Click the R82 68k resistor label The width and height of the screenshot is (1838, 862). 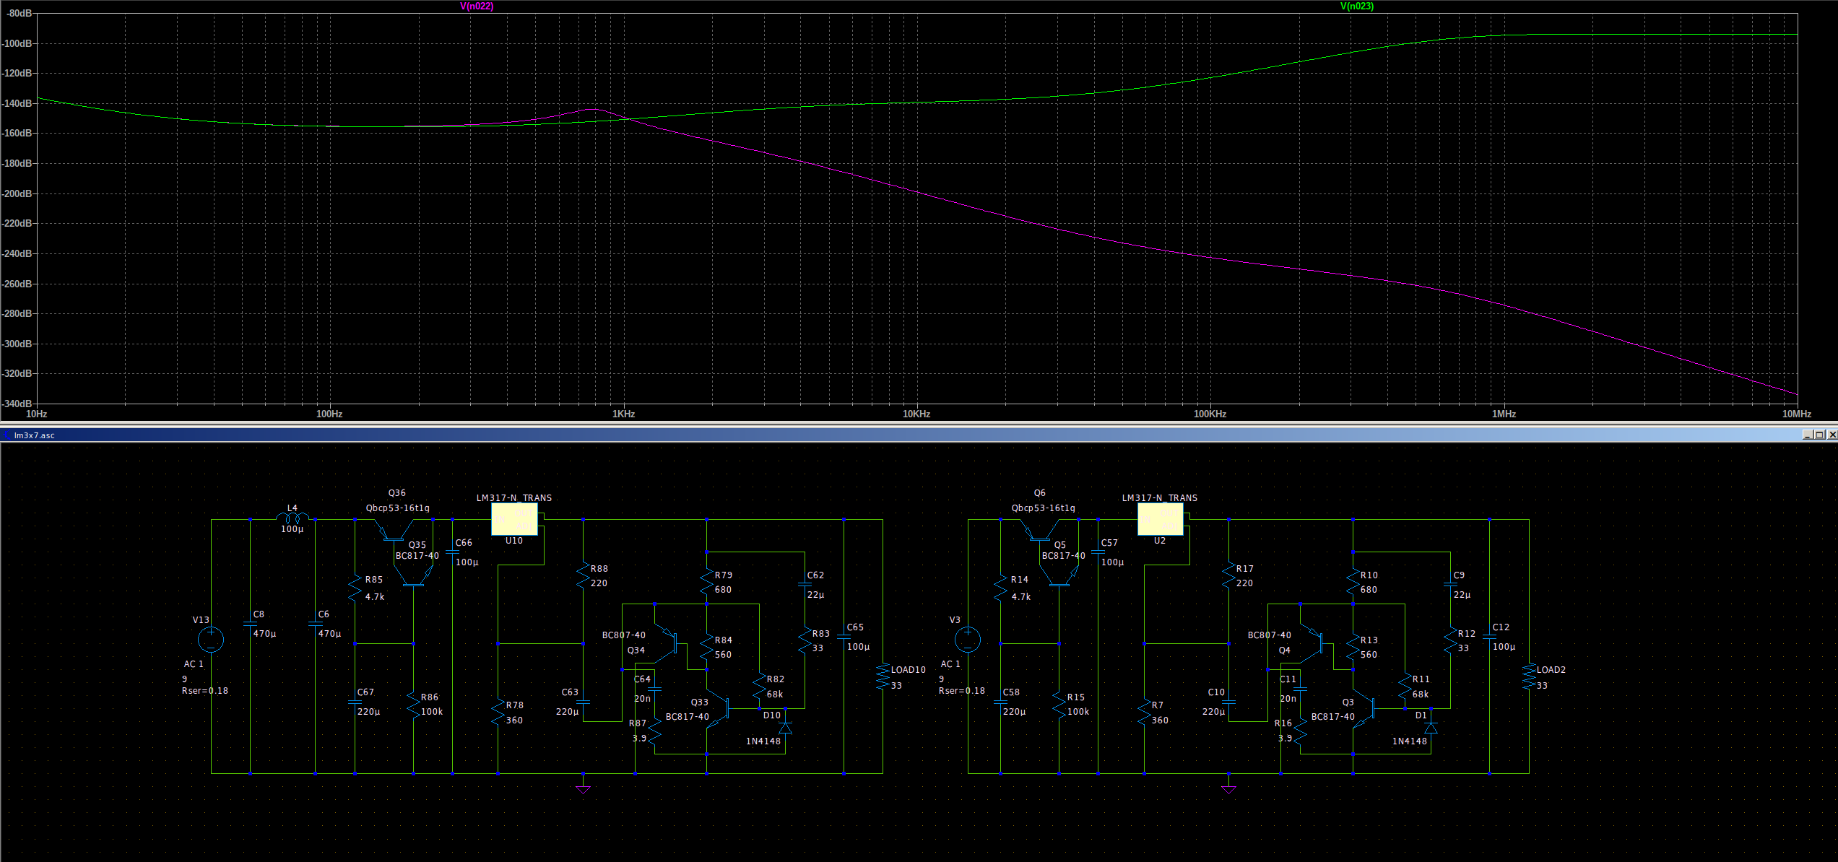click(x=775, y=687)
